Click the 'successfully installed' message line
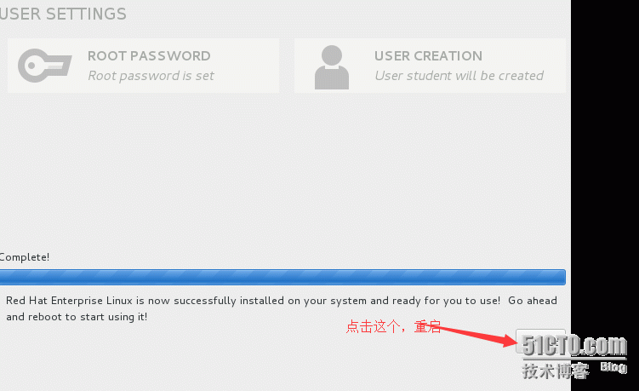Screen dimensions: 639x391 point(281,301)
